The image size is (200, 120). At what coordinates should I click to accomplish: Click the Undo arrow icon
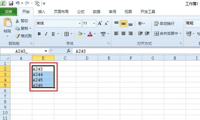tap(17, 3)
